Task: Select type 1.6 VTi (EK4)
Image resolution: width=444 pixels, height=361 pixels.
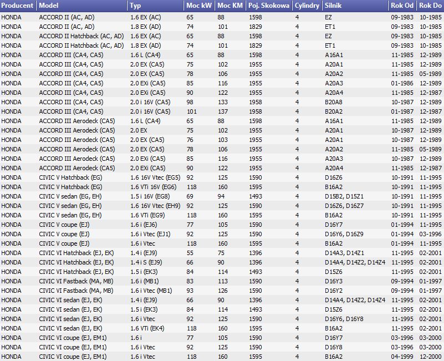Action: click(x=147, y=328)
